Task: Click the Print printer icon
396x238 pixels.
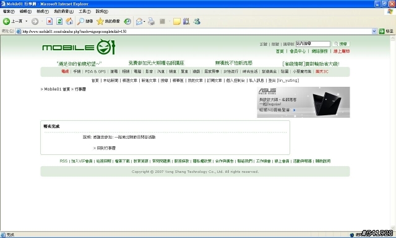Action: [x=151, y=22]
